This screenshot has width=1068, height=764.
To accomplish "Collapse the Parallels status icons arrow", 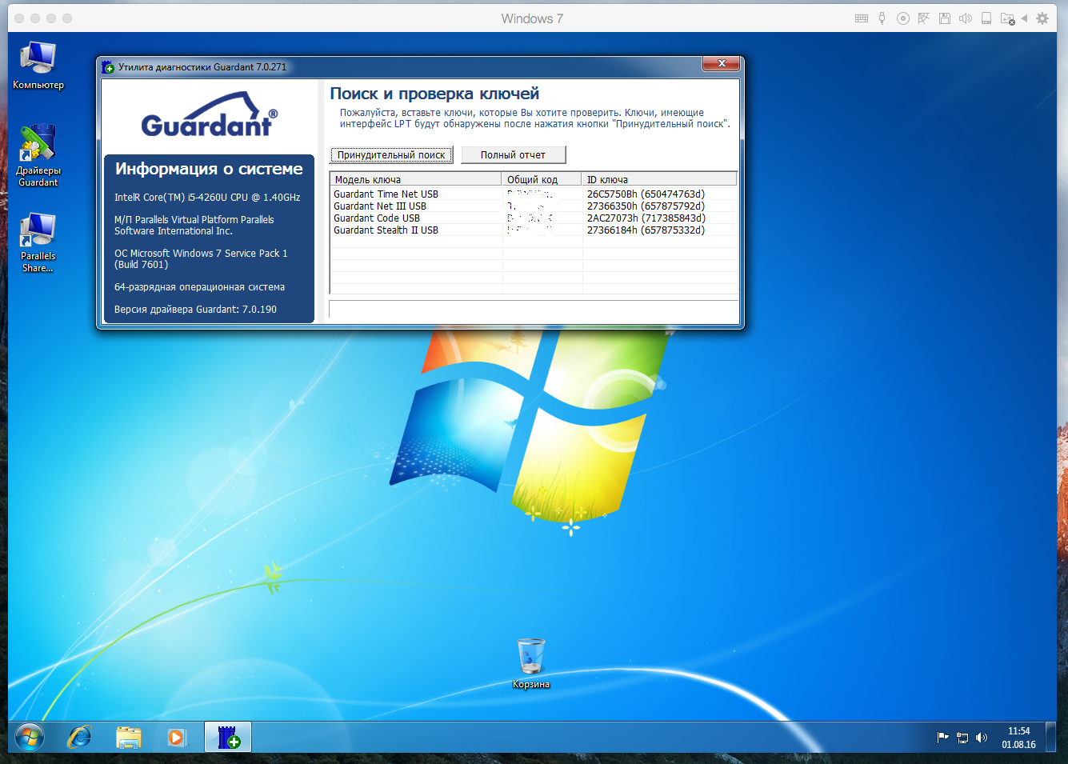I will (x=1025, y=18).
